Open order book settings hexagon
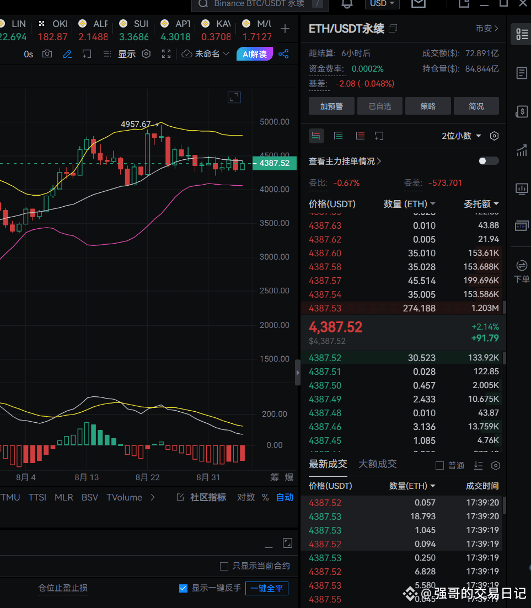The width and height of the screenshot is (531, 608). [x=494, y=136]
